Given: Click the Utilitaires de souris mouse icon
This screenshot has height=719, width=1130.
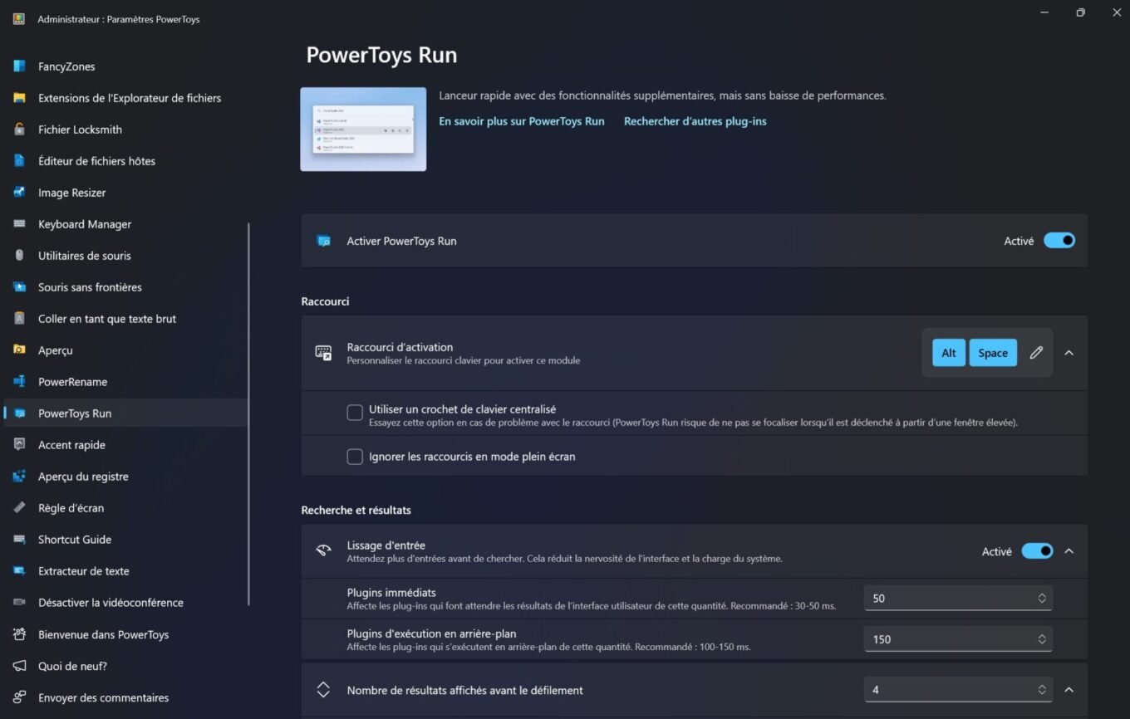Looking at the screenshot, I should [x=19, y=256].
